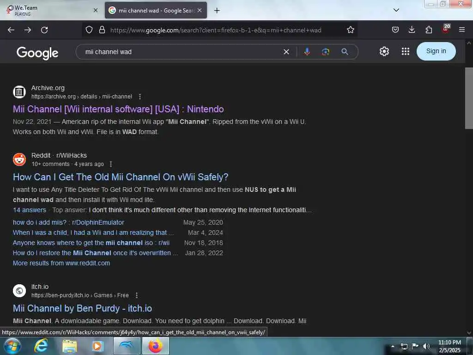Viewport: 473px width, 355px height.
Task: Close the We.Team tab
Action: (96, 10)
